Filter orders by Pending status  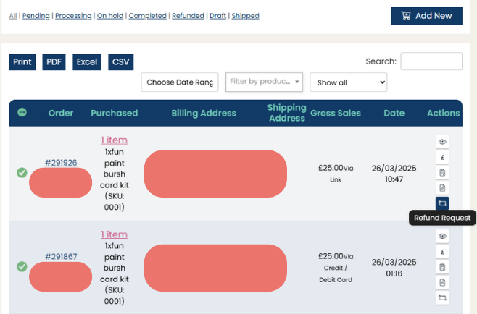pos(36,16)
